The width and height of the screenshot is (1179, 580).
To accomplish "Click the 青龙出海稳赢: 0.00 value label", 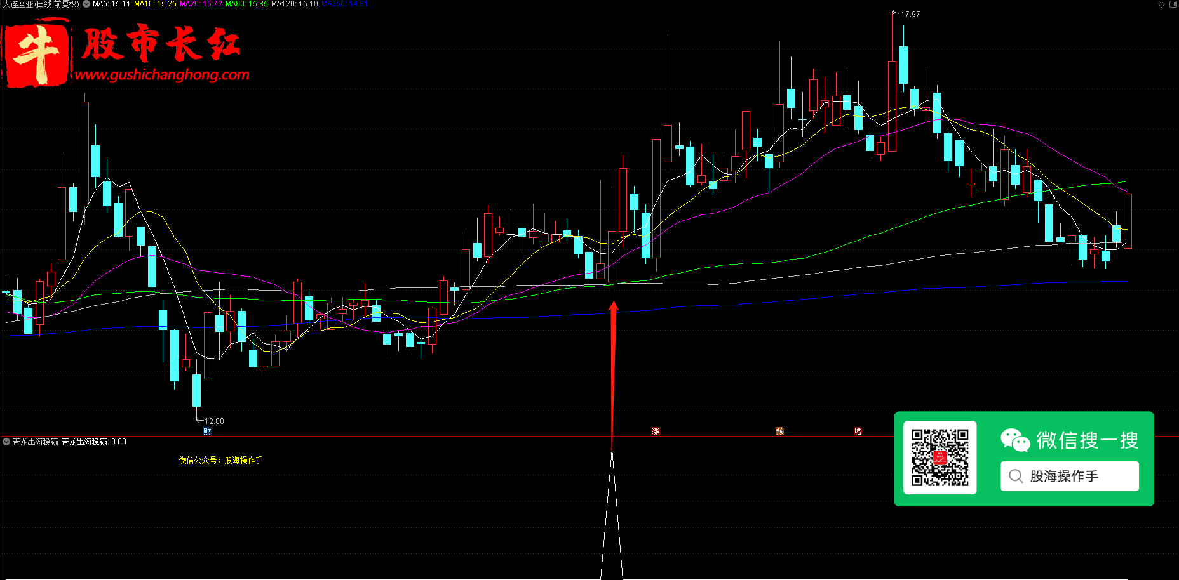I will point(94,442).
